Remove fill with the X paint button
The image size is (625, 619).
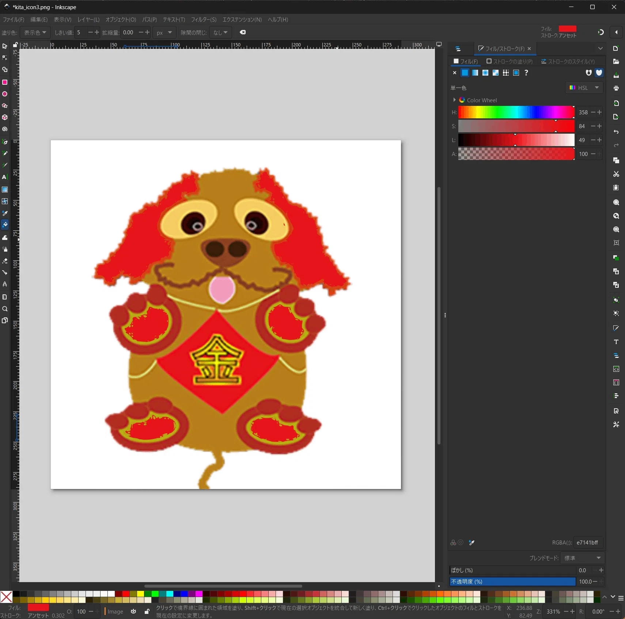tap(454, 73)
